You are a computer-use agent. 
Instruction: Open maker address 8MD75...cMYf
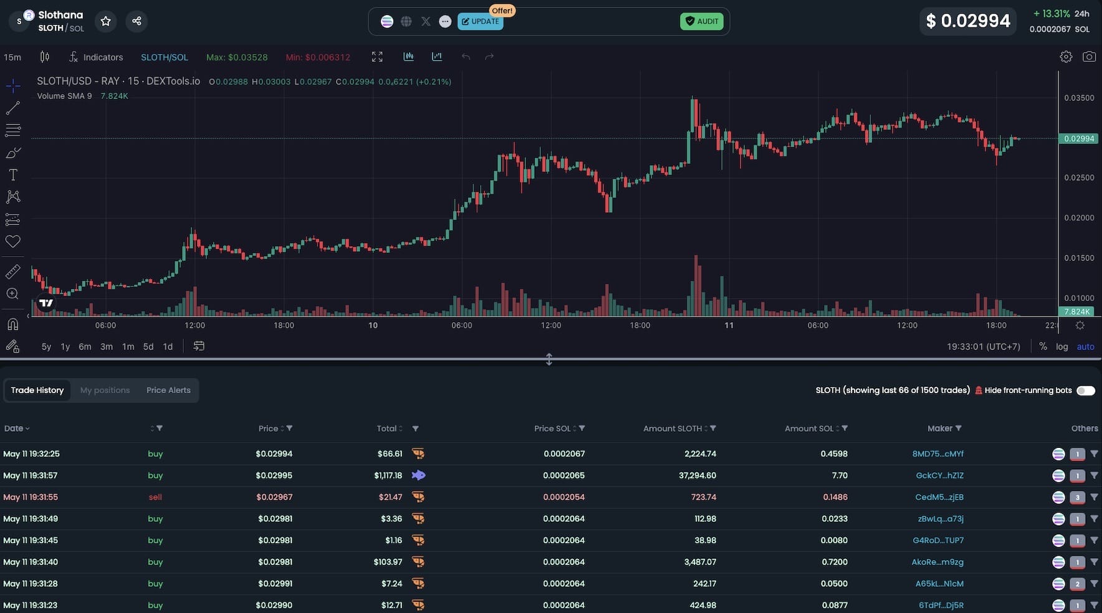[x=937, y=454]
